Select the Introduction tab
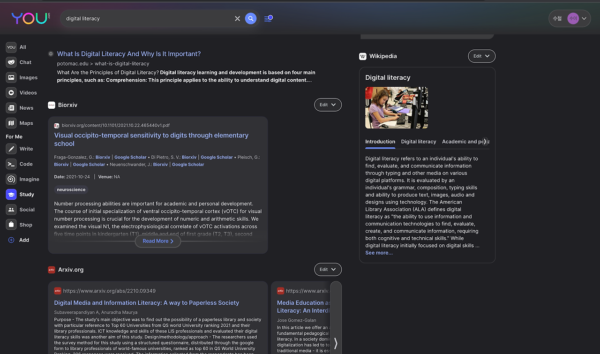The width and height of the screenshot is (600, 354). pos(380,142)
